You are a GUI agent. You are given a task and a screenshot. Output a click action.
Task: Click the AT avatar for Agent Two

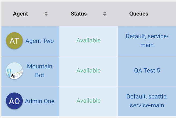pyautogui.click(x=14, y=40)
